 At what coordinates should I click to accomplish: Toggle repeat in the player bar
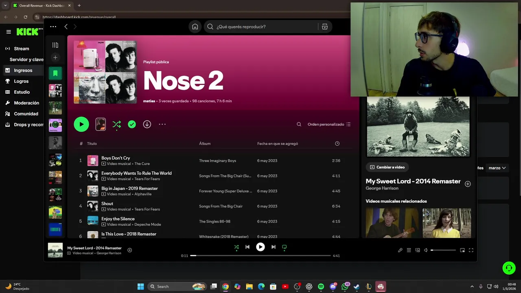point(285,247)
